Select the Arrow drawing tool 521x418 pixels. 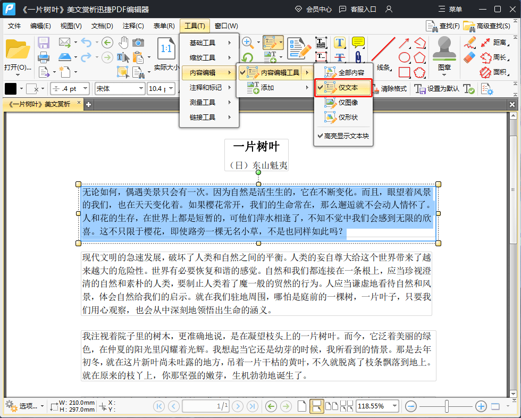(404, 43)
